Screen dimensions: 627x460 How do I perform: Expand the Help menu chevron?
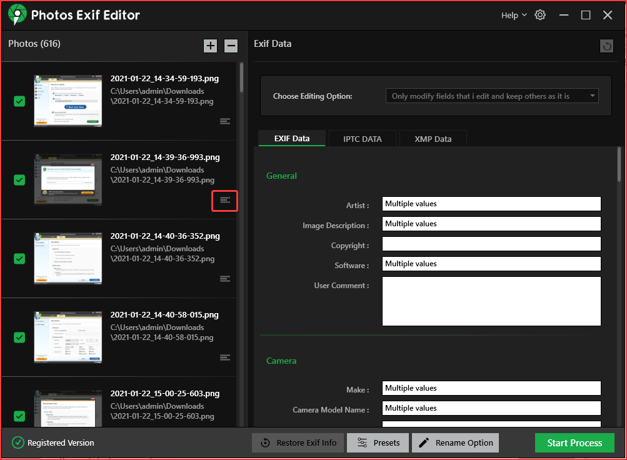point(524,14)
